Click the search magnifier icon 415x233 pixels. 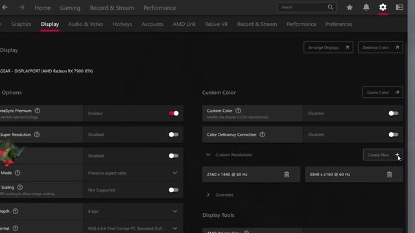pos(330,7)
